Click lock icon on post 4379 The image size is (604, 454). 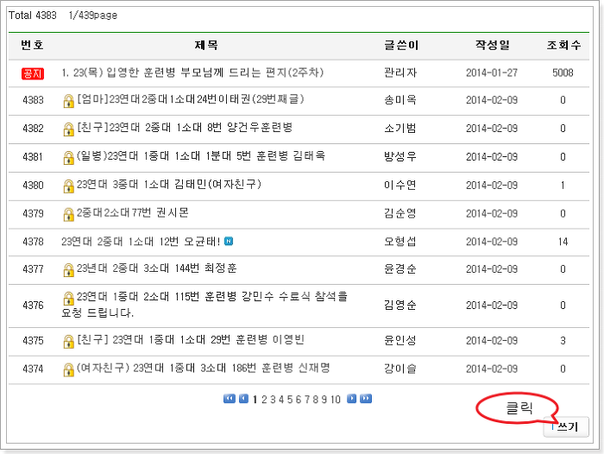coord(68,214)
